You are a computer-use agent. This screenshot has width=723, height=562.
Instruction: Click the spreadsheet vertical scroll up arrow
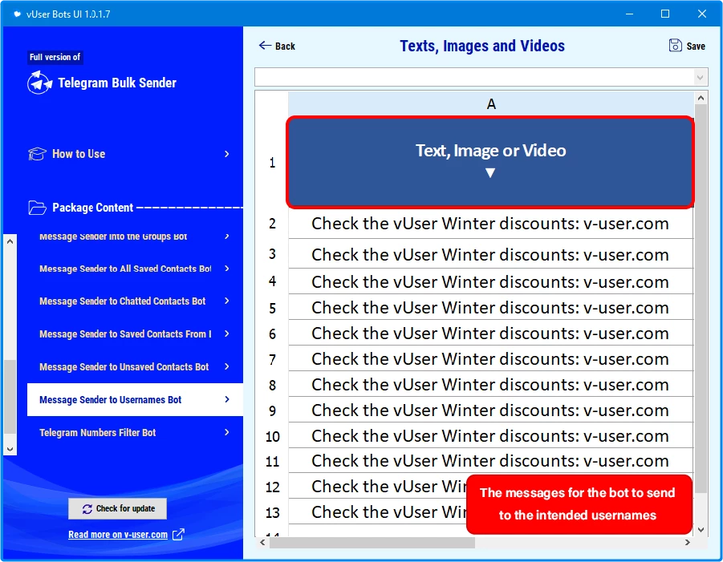(701, 98)
